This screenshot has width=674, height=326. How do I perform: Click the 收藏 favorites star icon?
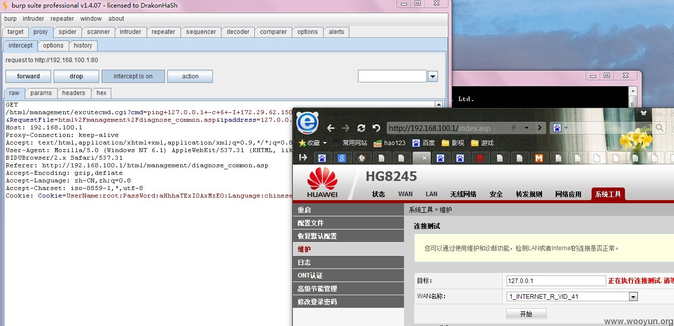point(302,143)
